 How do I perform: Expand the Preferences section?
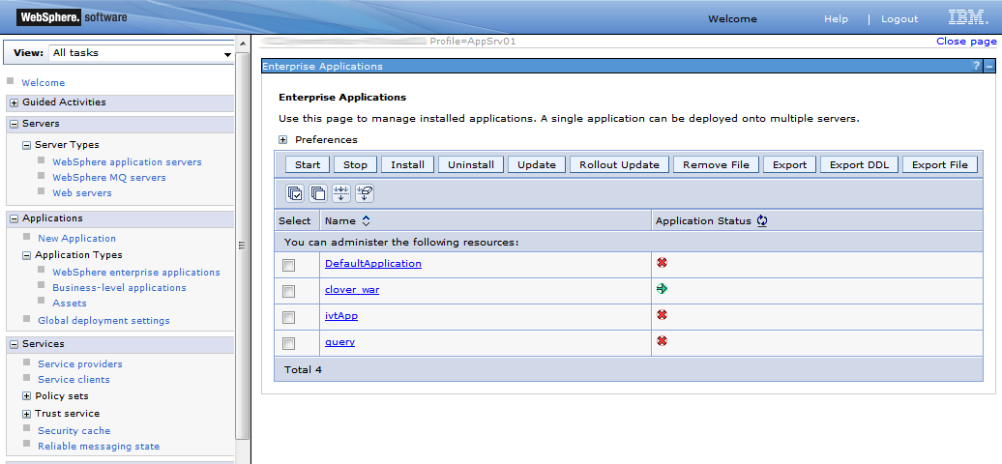[x=282, y=140]
